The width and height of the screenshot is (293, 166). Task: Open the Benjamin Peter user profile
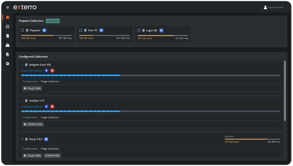click(274, 8)
